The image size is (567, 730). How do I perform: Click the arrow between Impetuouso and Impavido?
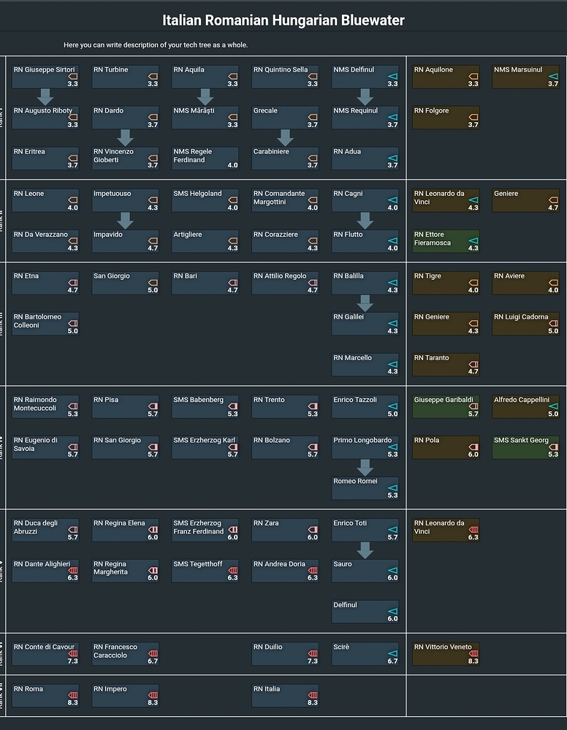[125, 220]
